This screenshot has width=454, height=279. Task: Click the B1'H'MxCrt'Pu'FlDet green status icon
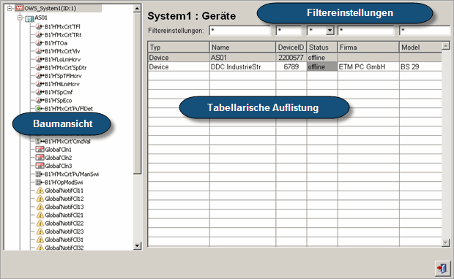tap(38, 109)
